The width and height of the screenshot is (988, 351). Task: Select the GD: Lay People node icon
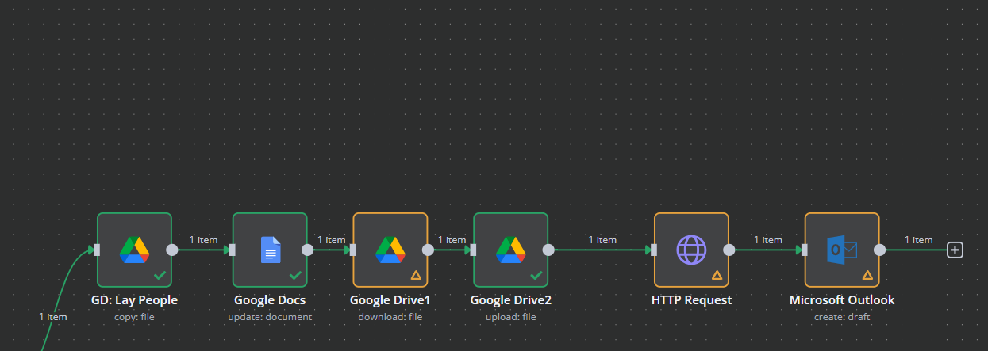(134, 250)
